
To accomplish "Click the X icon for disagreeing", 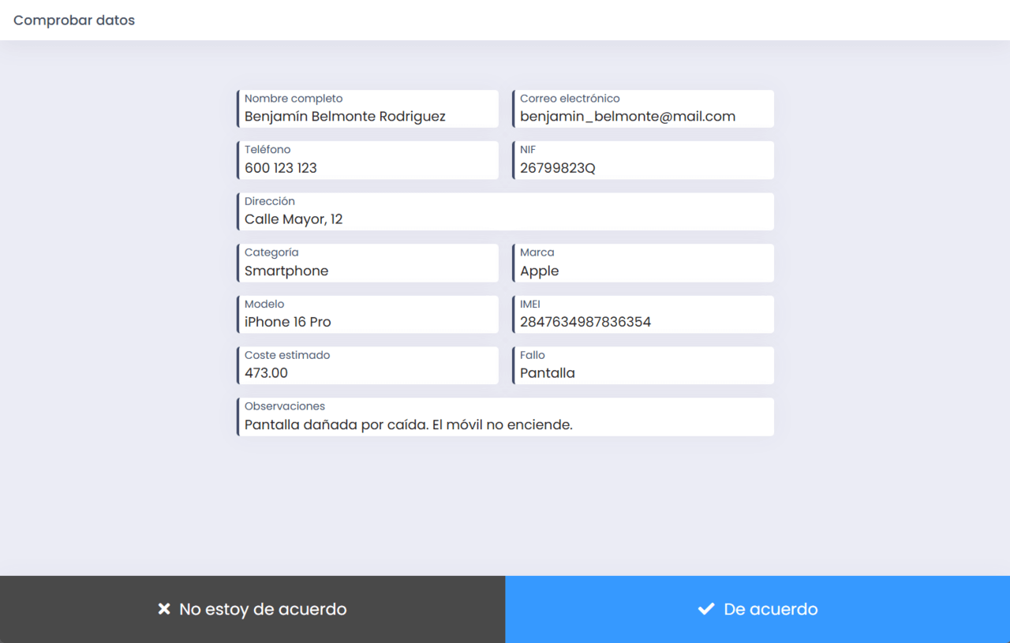I will [164, 609].
